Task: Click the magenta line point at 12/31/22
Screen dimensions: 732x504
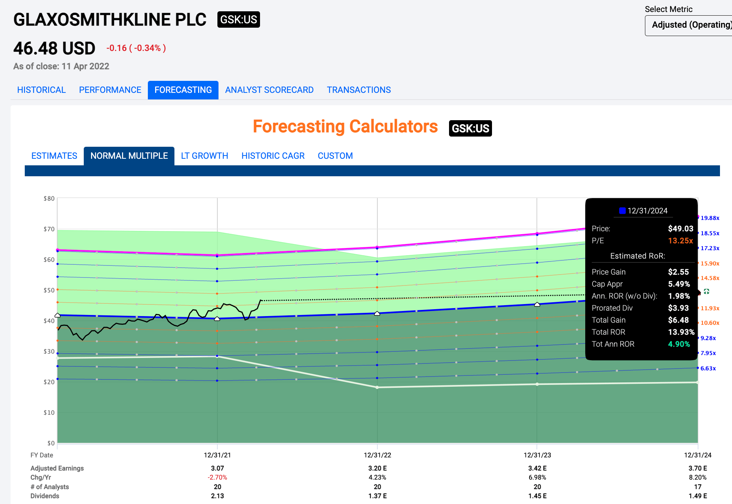Action: pyautogui.click(x=377, y=247)
